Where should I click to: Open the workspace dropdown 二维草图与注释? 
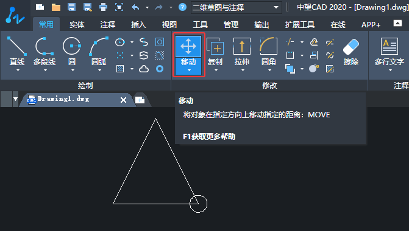237,7
